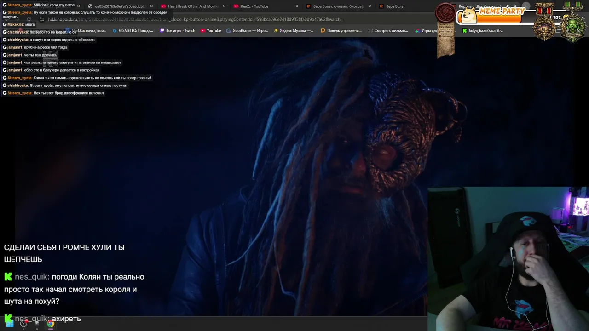Close the de05e28769a0e7a7a5cedddb2 tab
Viewport: 589px width, 331px height.
[151, 6]
